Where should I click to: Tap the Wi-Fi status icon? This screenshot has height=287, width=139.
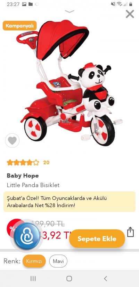tap(120, 4)
